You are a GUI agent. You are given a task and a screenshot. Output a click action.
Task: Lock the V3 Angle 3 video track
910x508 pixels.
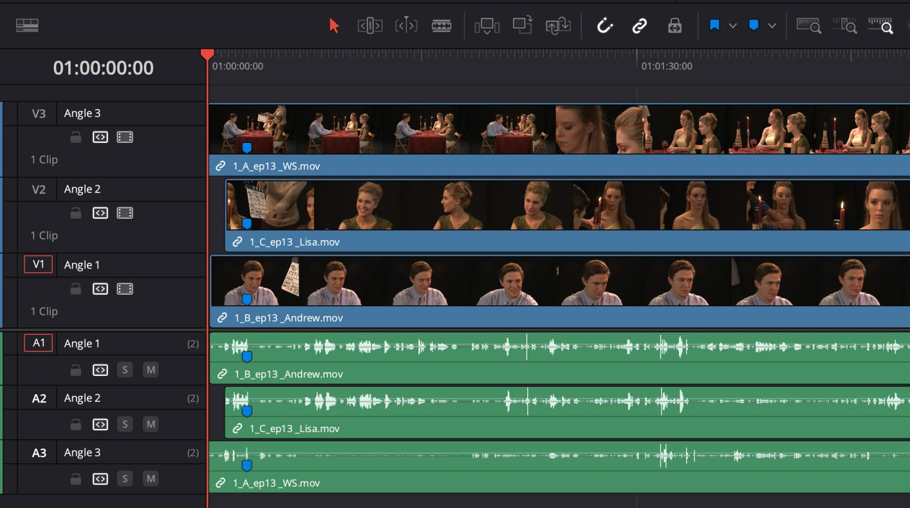coord(76,138)
